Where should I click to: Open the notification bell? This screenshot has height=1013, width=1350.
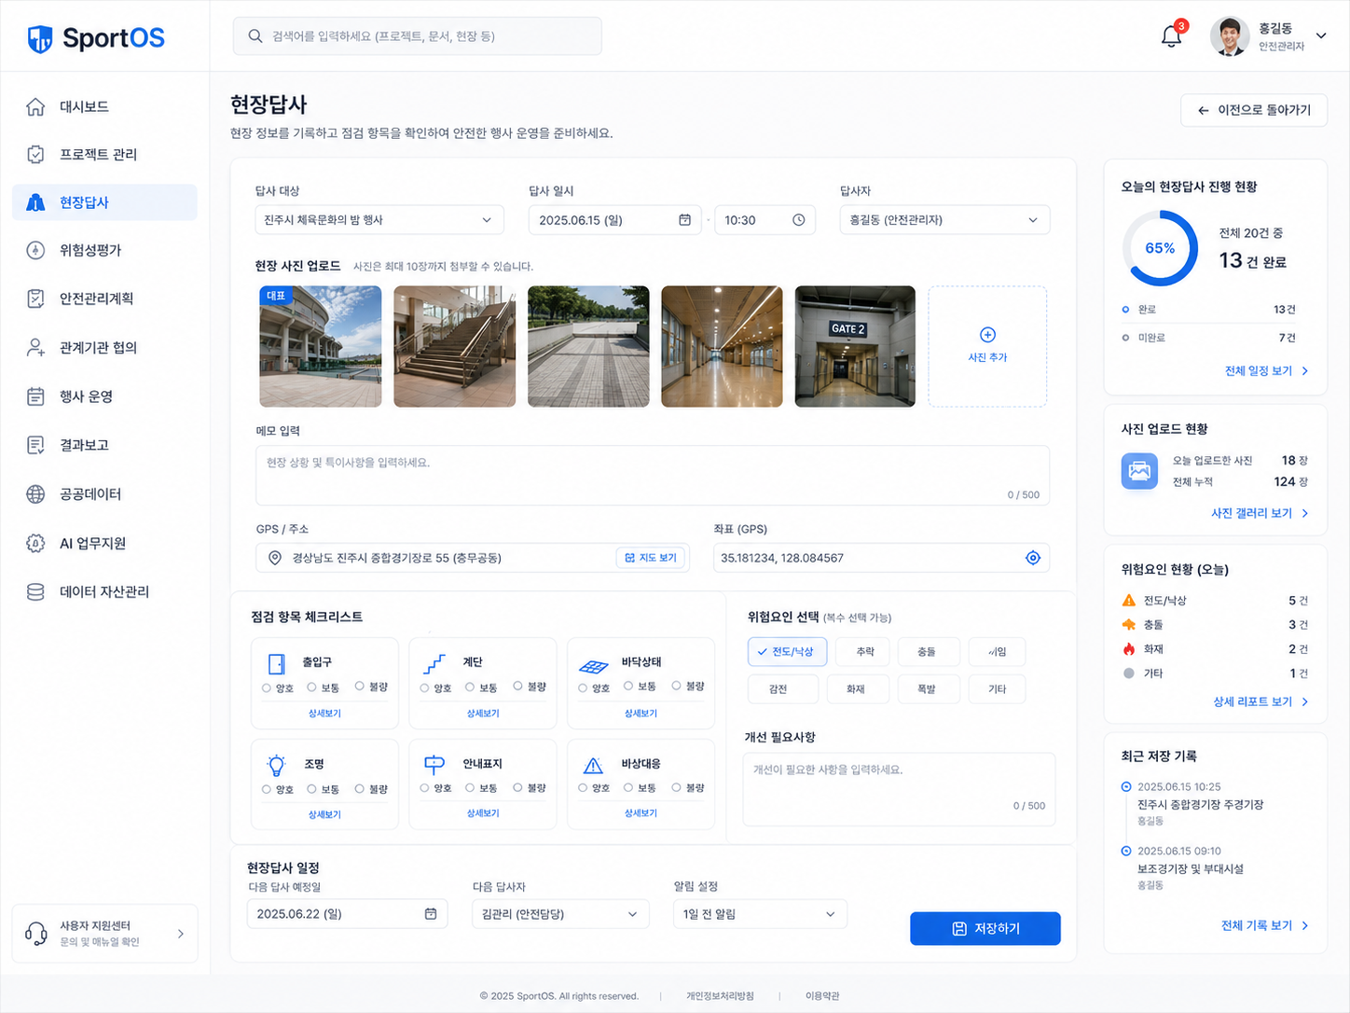(1171, 36)
